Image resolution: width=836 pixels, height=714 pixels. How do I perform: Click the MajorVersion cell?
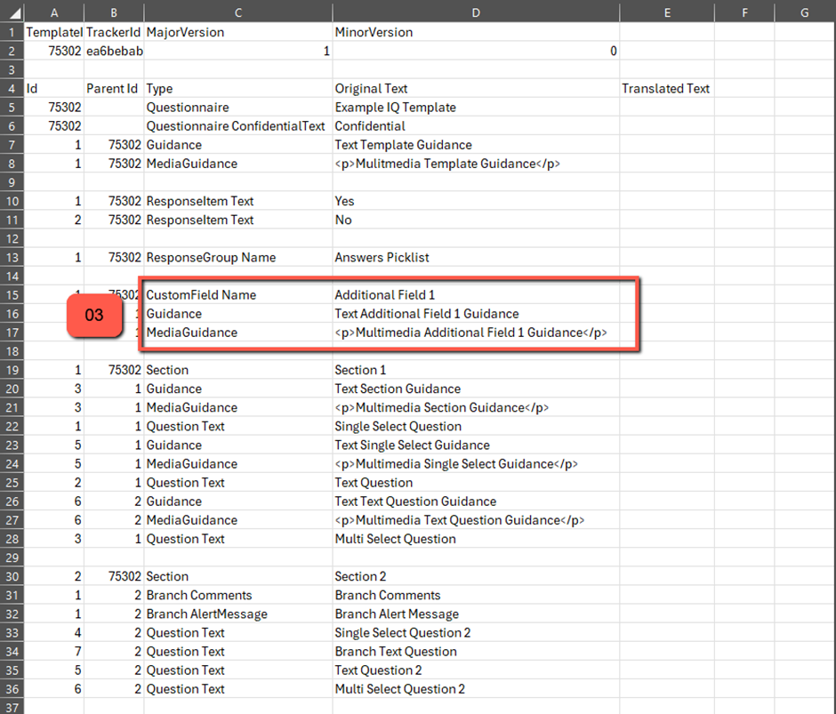click(x=237, y=32)
